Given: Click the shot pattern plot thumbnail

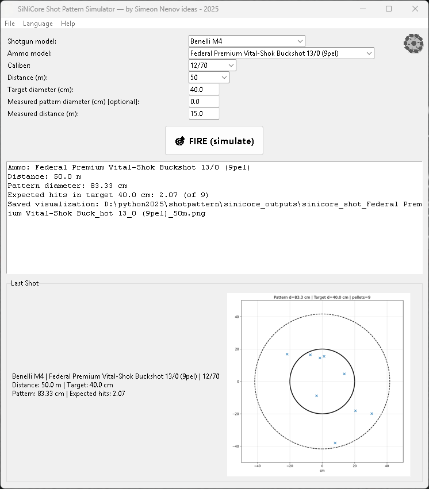Looking at the screenshot, I should point(319,384).
